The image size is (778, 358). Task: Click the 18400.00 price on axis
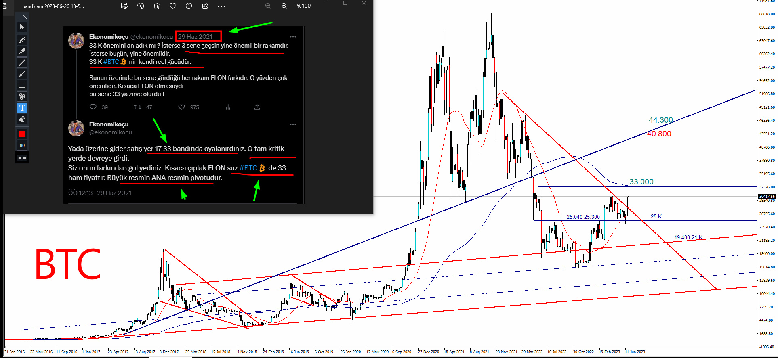[767, 254]
